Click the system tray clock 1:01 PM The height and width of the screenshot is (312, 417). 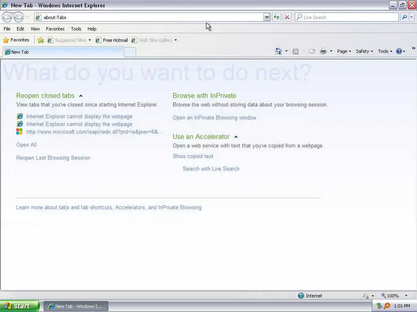[x=402, y=306]
